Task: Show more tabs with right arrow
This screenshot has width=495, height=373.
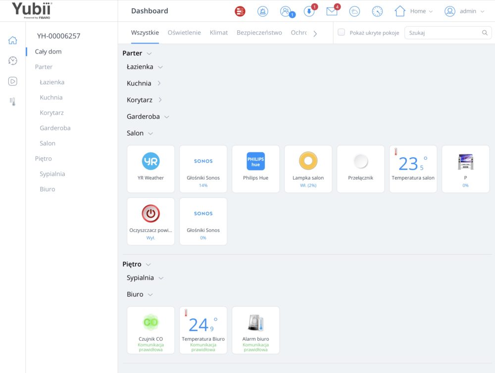Action: click(315, 34)
